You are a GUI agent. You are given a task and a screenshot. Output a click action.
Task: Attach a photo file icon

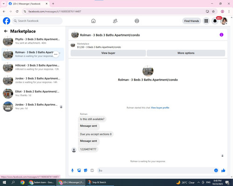click(79, 171)
